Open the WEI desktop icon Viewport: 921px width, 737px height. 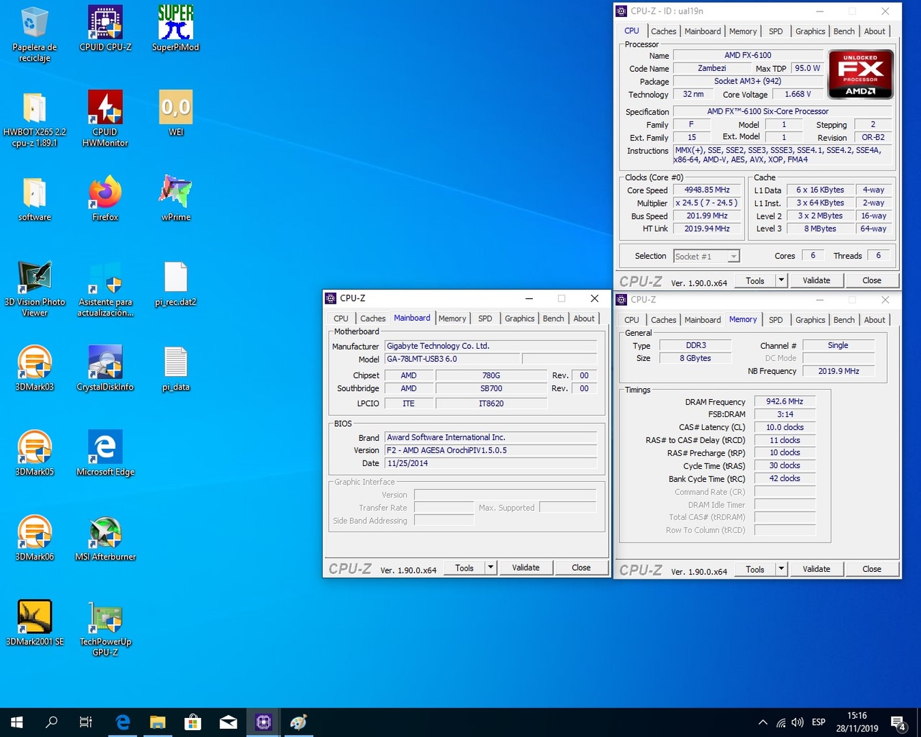tap(175, 113)
